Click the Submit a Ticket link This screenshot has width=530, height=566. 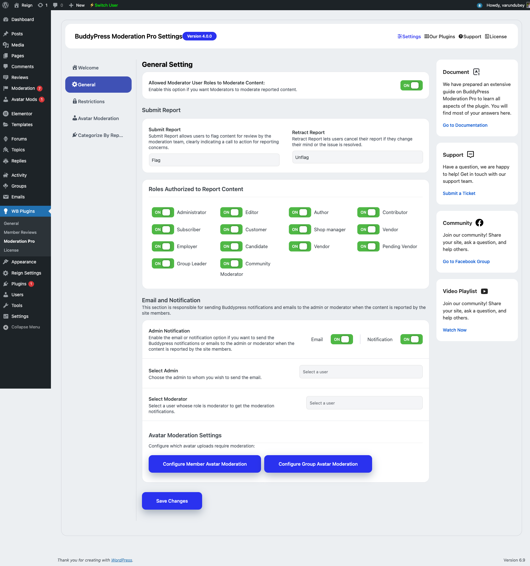pyautogui.click(x=459, y=193)
